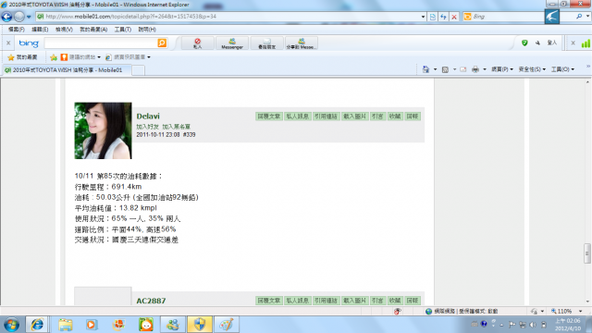592x333 pixels.
Task: Click the printer icon
Action: click(x=475, y=69)
